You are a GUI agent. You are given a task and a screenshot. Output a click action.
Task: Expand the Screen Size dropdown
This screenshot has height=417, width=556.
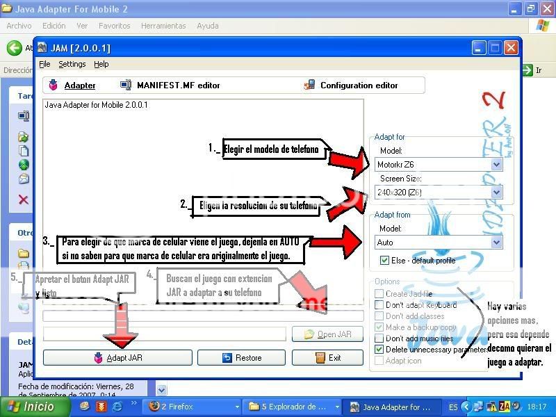point(496,193)
